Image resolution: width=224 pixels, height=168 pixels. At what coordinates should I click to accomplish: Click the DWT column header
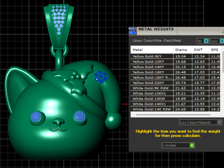click(200, 50)
